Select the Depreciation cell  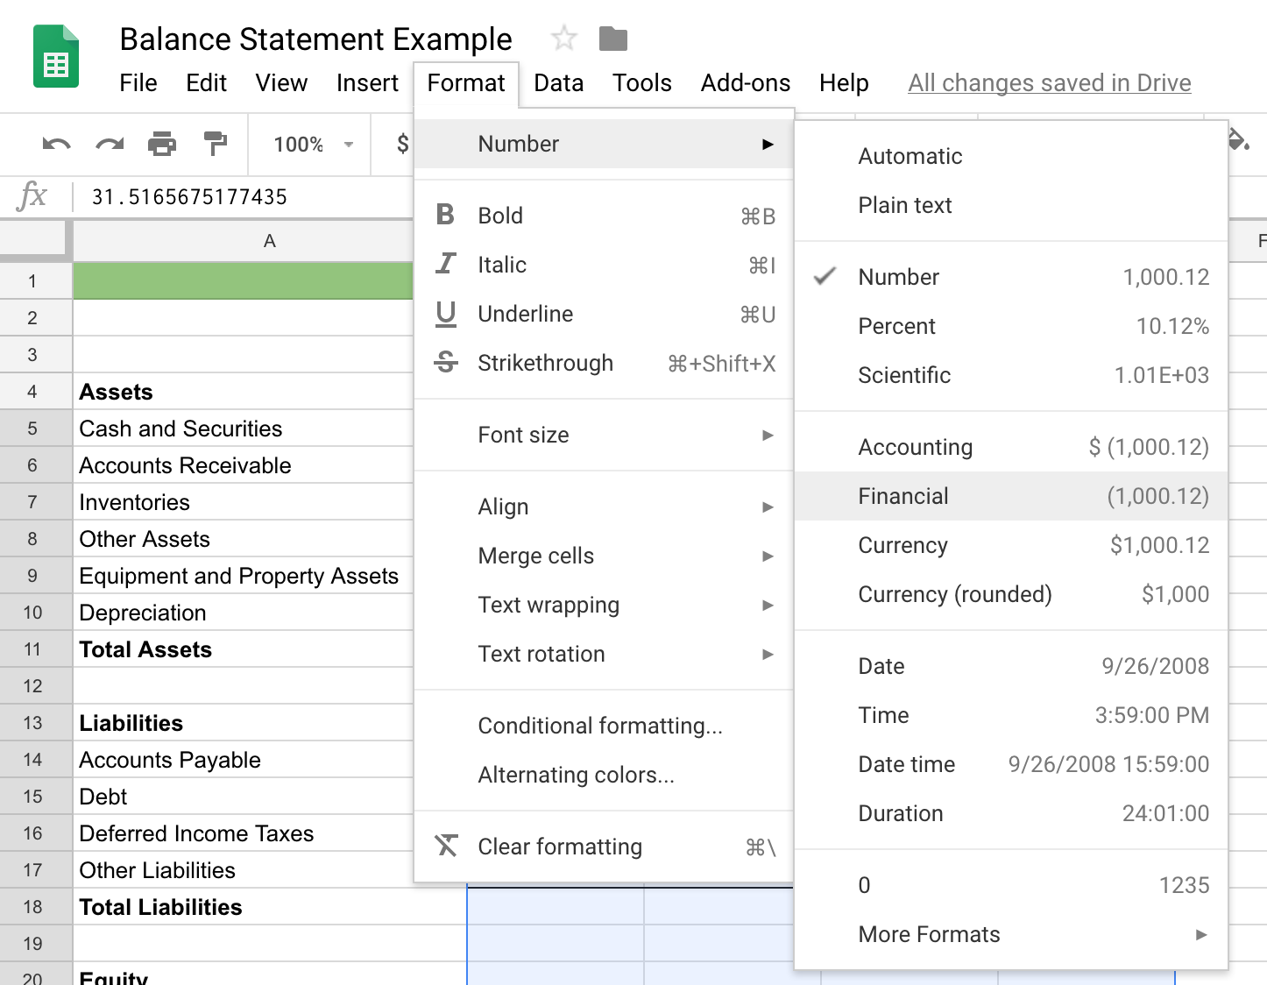(x=244, y=613)
